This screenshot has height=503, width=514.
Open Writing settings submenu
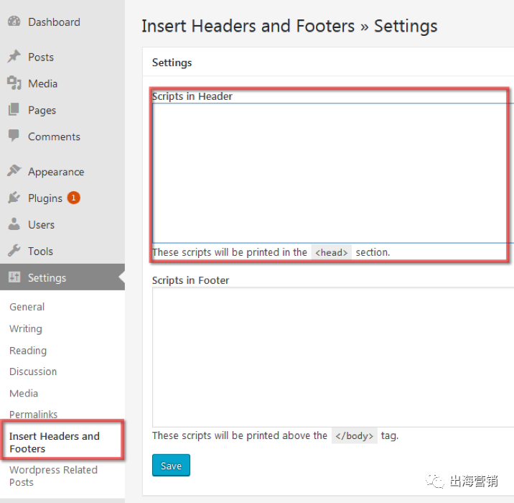(x=26, y=328)
